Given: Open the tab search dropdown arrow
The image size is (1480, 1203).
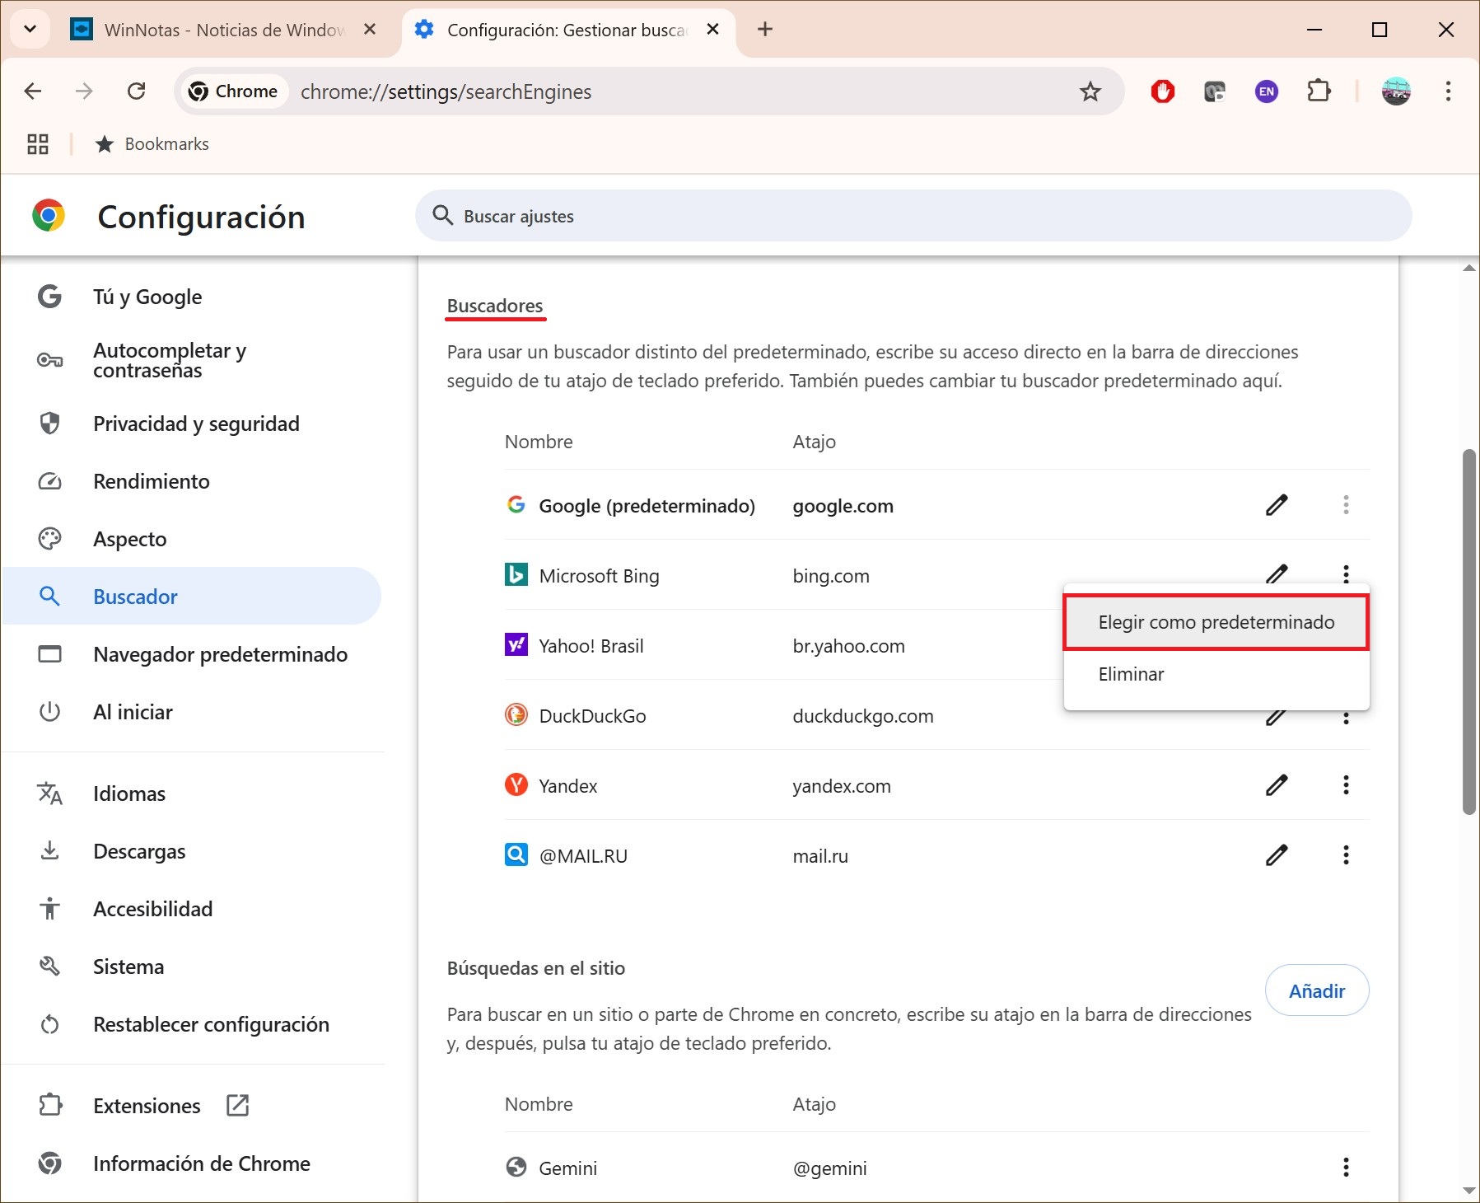Looking at the screenshot, I should click(30, 30).
